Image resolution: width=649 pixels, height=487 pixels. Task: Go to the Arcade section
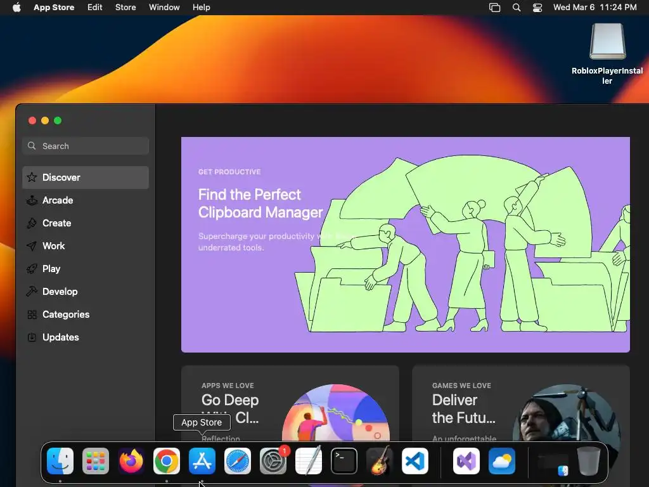86,200
